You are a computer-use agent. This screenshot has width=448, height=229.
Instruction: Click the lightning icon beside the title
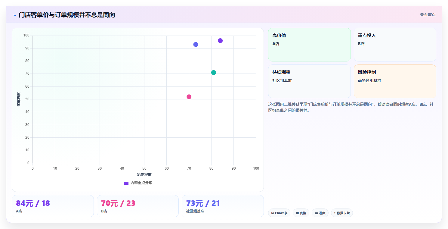(x=14, y=15)
